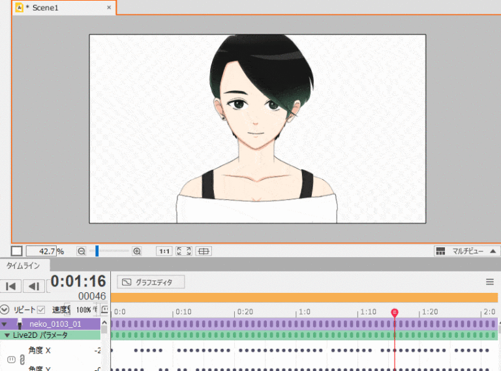The height and width of the screenshot is (371, 501).
Task: Click the center view icon beside fit-to-screen
Action: (x=204, y=251)
